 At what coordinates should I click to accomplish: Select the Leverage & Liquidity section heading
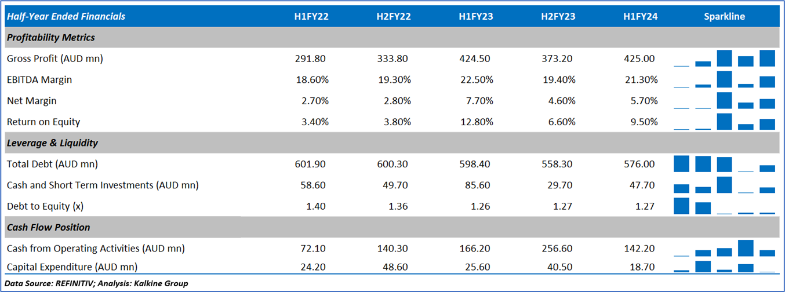pyautogui.click(x=53, y=143)
